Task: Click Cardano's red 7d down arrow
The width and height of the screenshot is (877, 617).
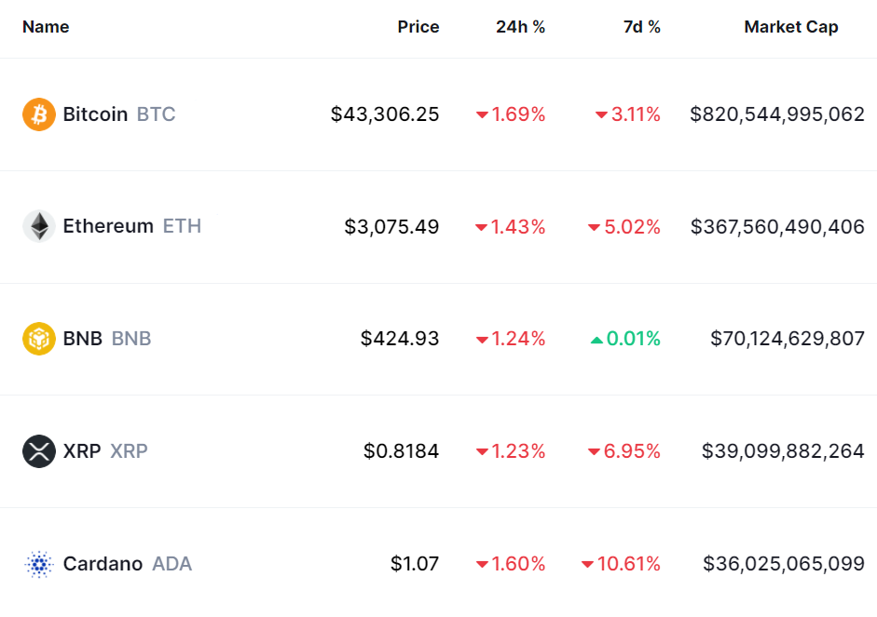Action: (x=587, y=565)
